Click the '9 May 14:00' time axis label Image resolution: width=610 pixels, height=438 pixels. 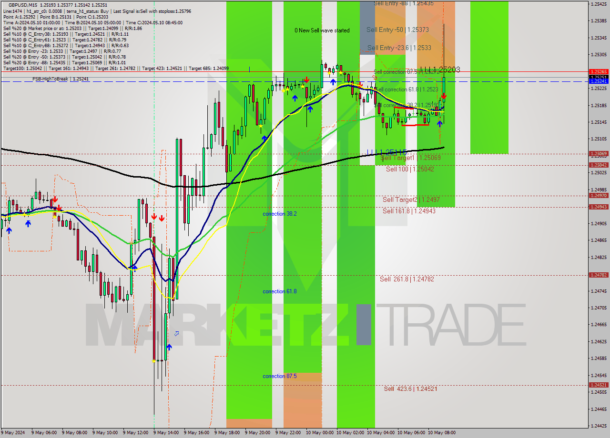(x=166, y=433)
